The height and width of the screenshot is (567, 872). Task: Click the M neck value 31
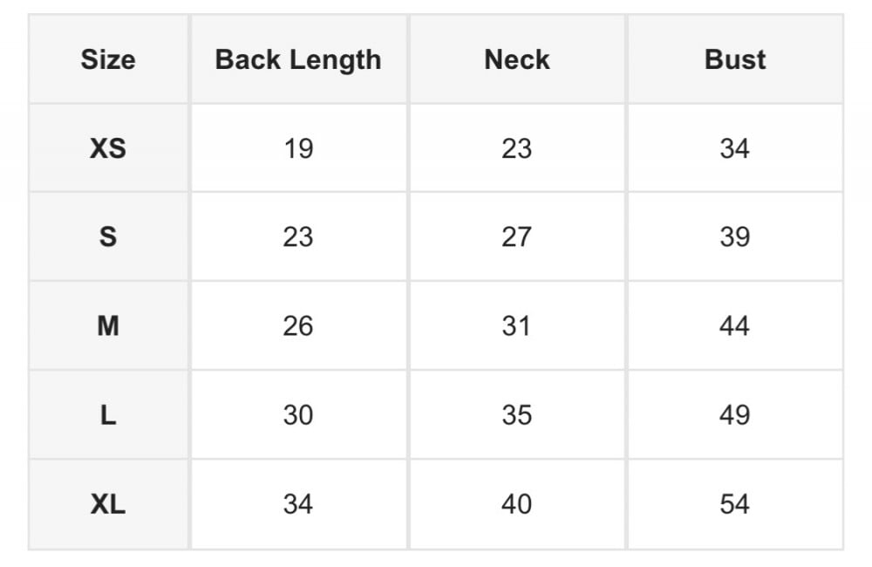(516, 326)
